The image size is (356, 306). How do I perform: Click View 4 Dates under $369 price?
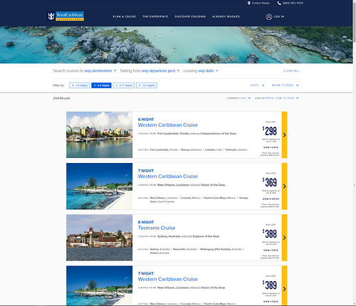[271, 199]
